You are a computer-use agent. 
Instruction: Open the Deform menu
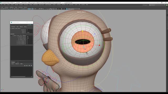click(x=64, y=5)
